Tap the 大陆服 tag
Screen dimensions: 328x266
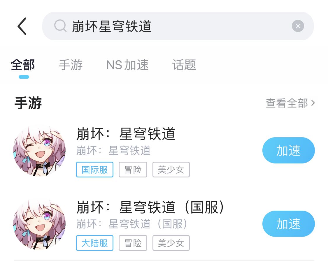[95, 243]
